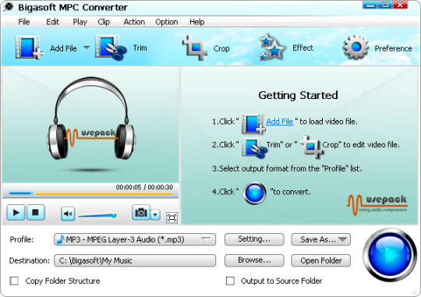This screenshot has height=297, width=421.
Task: Enable Copy Folder Structure checkbox
Action: (x=14, y=281)
